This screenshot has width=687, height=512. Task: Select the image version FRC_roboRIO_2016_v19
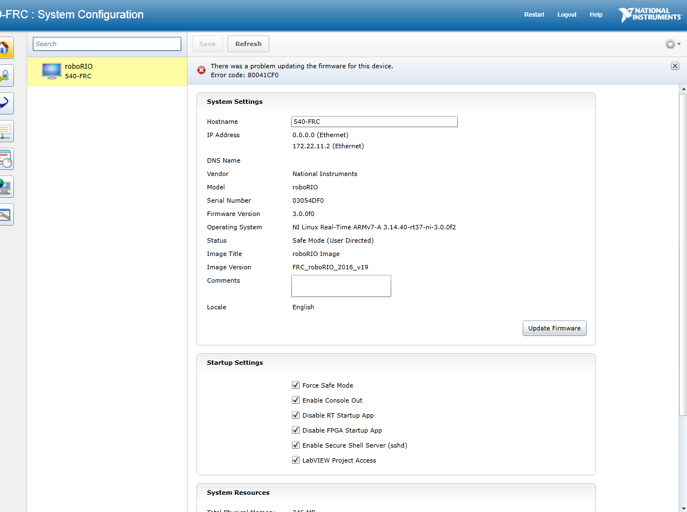pos(330,267)
